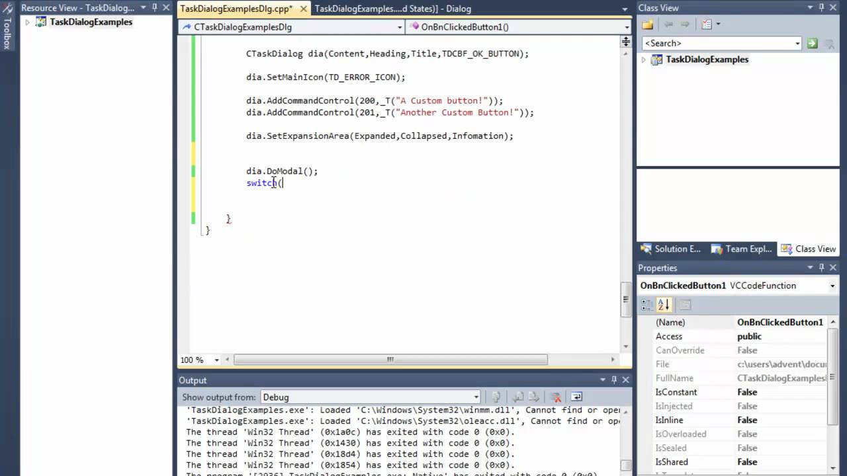Screen dimensions: 847x476
Task: Click the Alphabetical sort icon in Properties
Action: pos(664,305)
